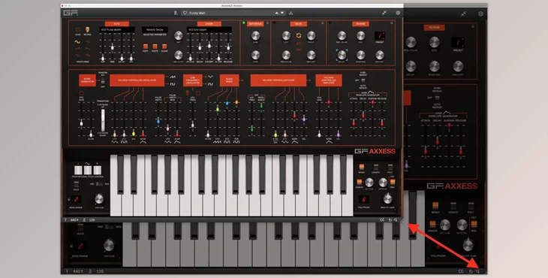Enable Poly mode in front window
This screenshot has height=278, width=548.
(x=390, y=167)
